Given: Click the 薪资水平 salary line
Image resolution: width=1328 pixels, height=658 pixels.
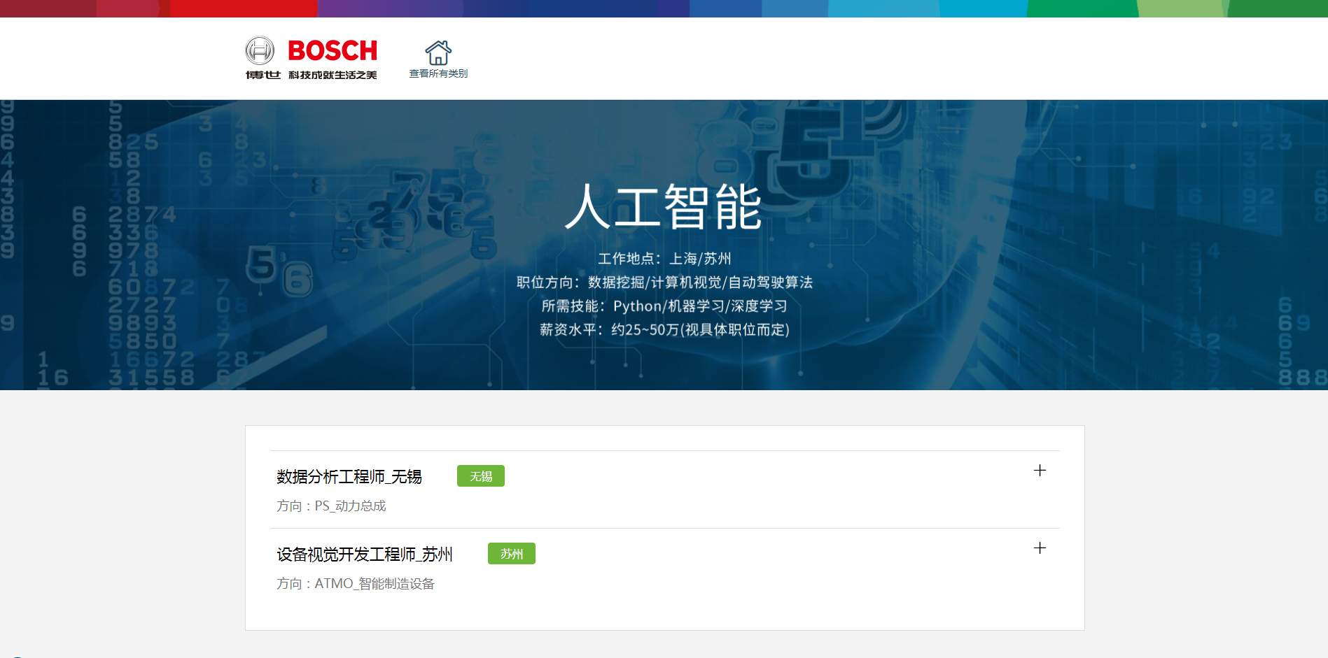Looking at the screenshot, I should tap(664, 330).
